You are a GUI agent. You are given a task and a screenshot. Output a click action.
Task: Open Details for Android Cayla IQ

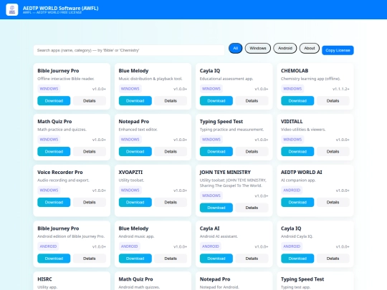(333, 258)
